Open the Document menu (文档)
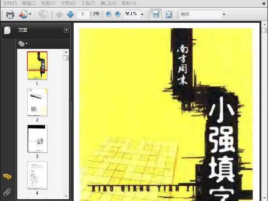The height and width of the screenshot is (201, 268). point(68,3)
